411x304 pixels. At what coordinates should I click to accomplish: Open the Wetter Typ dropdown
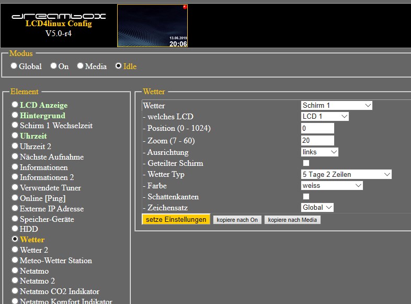[346, 174]
